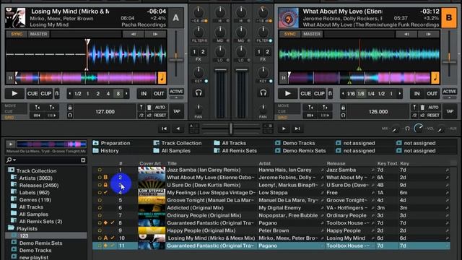Open History favorite

pos(106,151)
